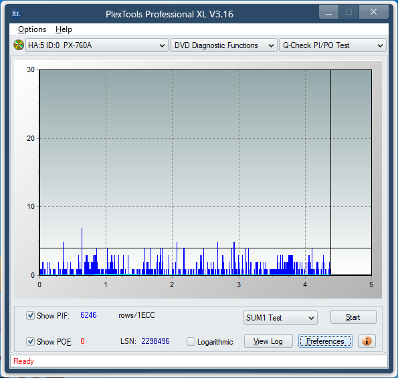Image resolution: width=398 pixels, height=378 pixels.
Task: Expand the SUM1 Test dropdown
Action: point(280,318)
